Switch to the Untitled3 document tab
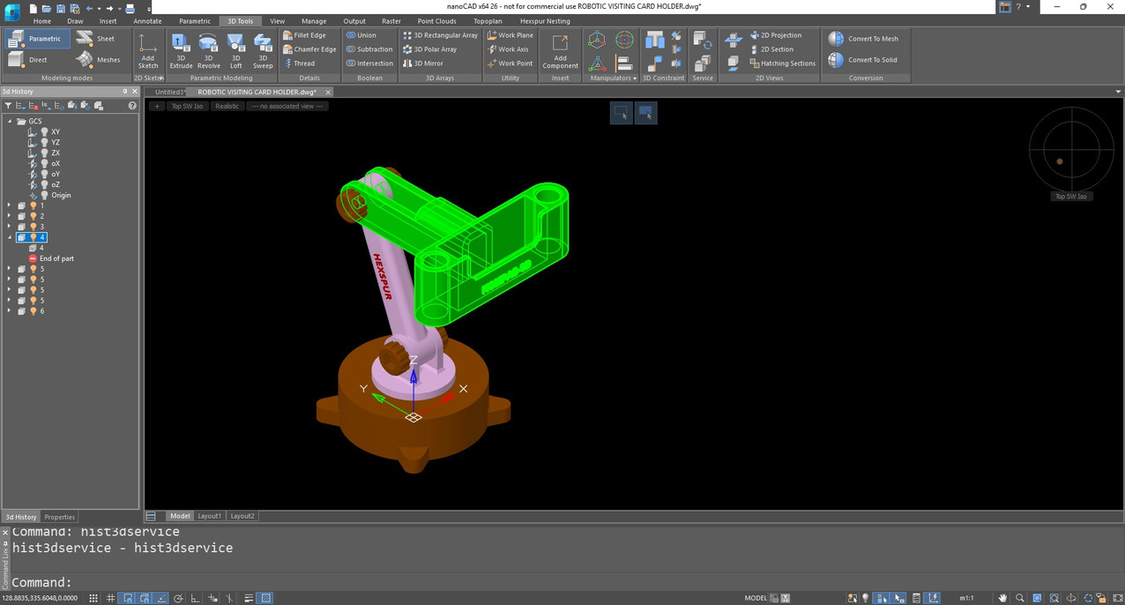Image resolution: width=1125 pixels, height=605 pixels. pyautogui.click(x=168, y=92)
